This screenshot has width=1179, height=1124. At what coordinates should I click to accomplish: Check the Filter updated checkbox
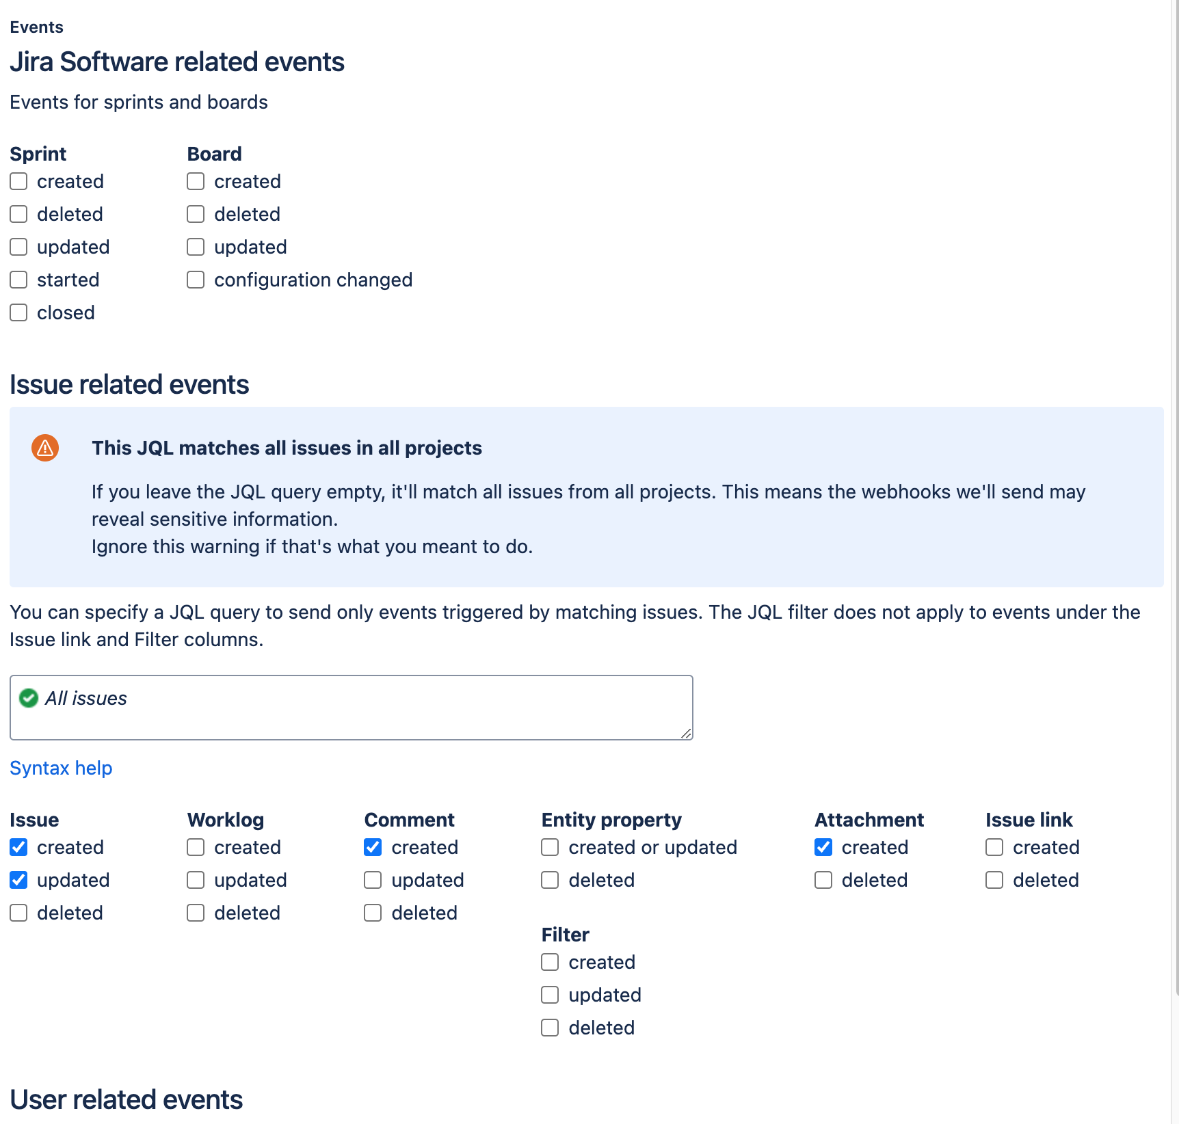(x=550, y=995)
